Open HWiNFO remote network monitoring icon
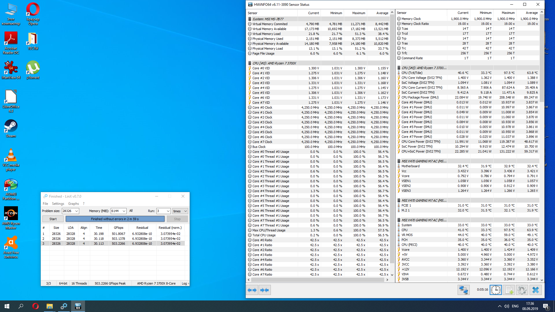Viewport: 555px width, 312px height. pos(463,290)
